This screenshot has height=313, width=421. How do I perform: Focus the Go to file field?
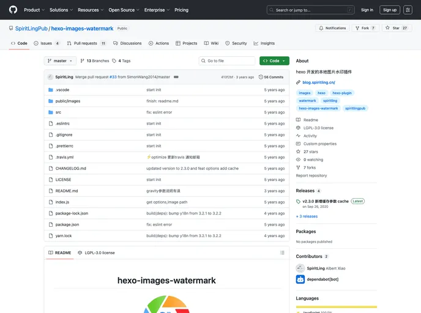227,61
